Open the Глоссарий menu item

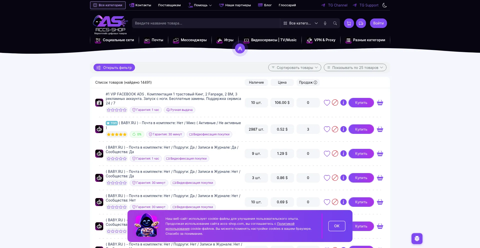point(287,5)
